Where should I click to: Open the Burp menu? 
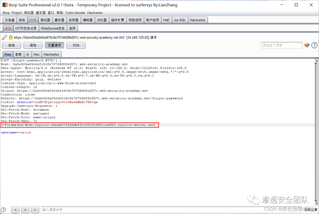click(6, 13)
